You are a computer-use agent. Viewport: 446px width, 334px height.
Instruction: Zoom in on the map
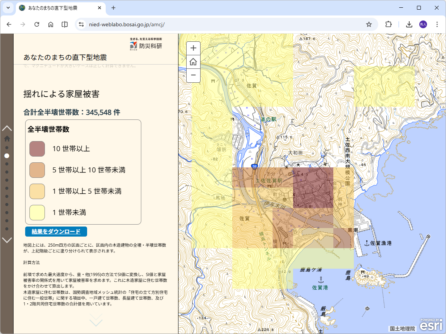[x=193, y=48]
